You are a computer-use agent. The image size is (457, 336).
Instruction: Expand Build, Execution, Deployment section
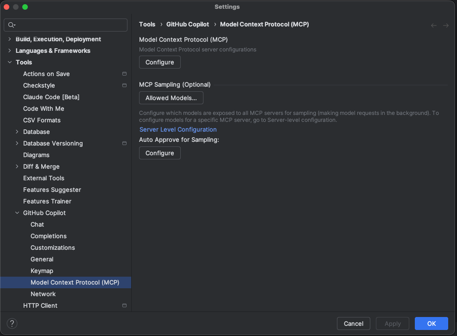(x=10, y=39)
